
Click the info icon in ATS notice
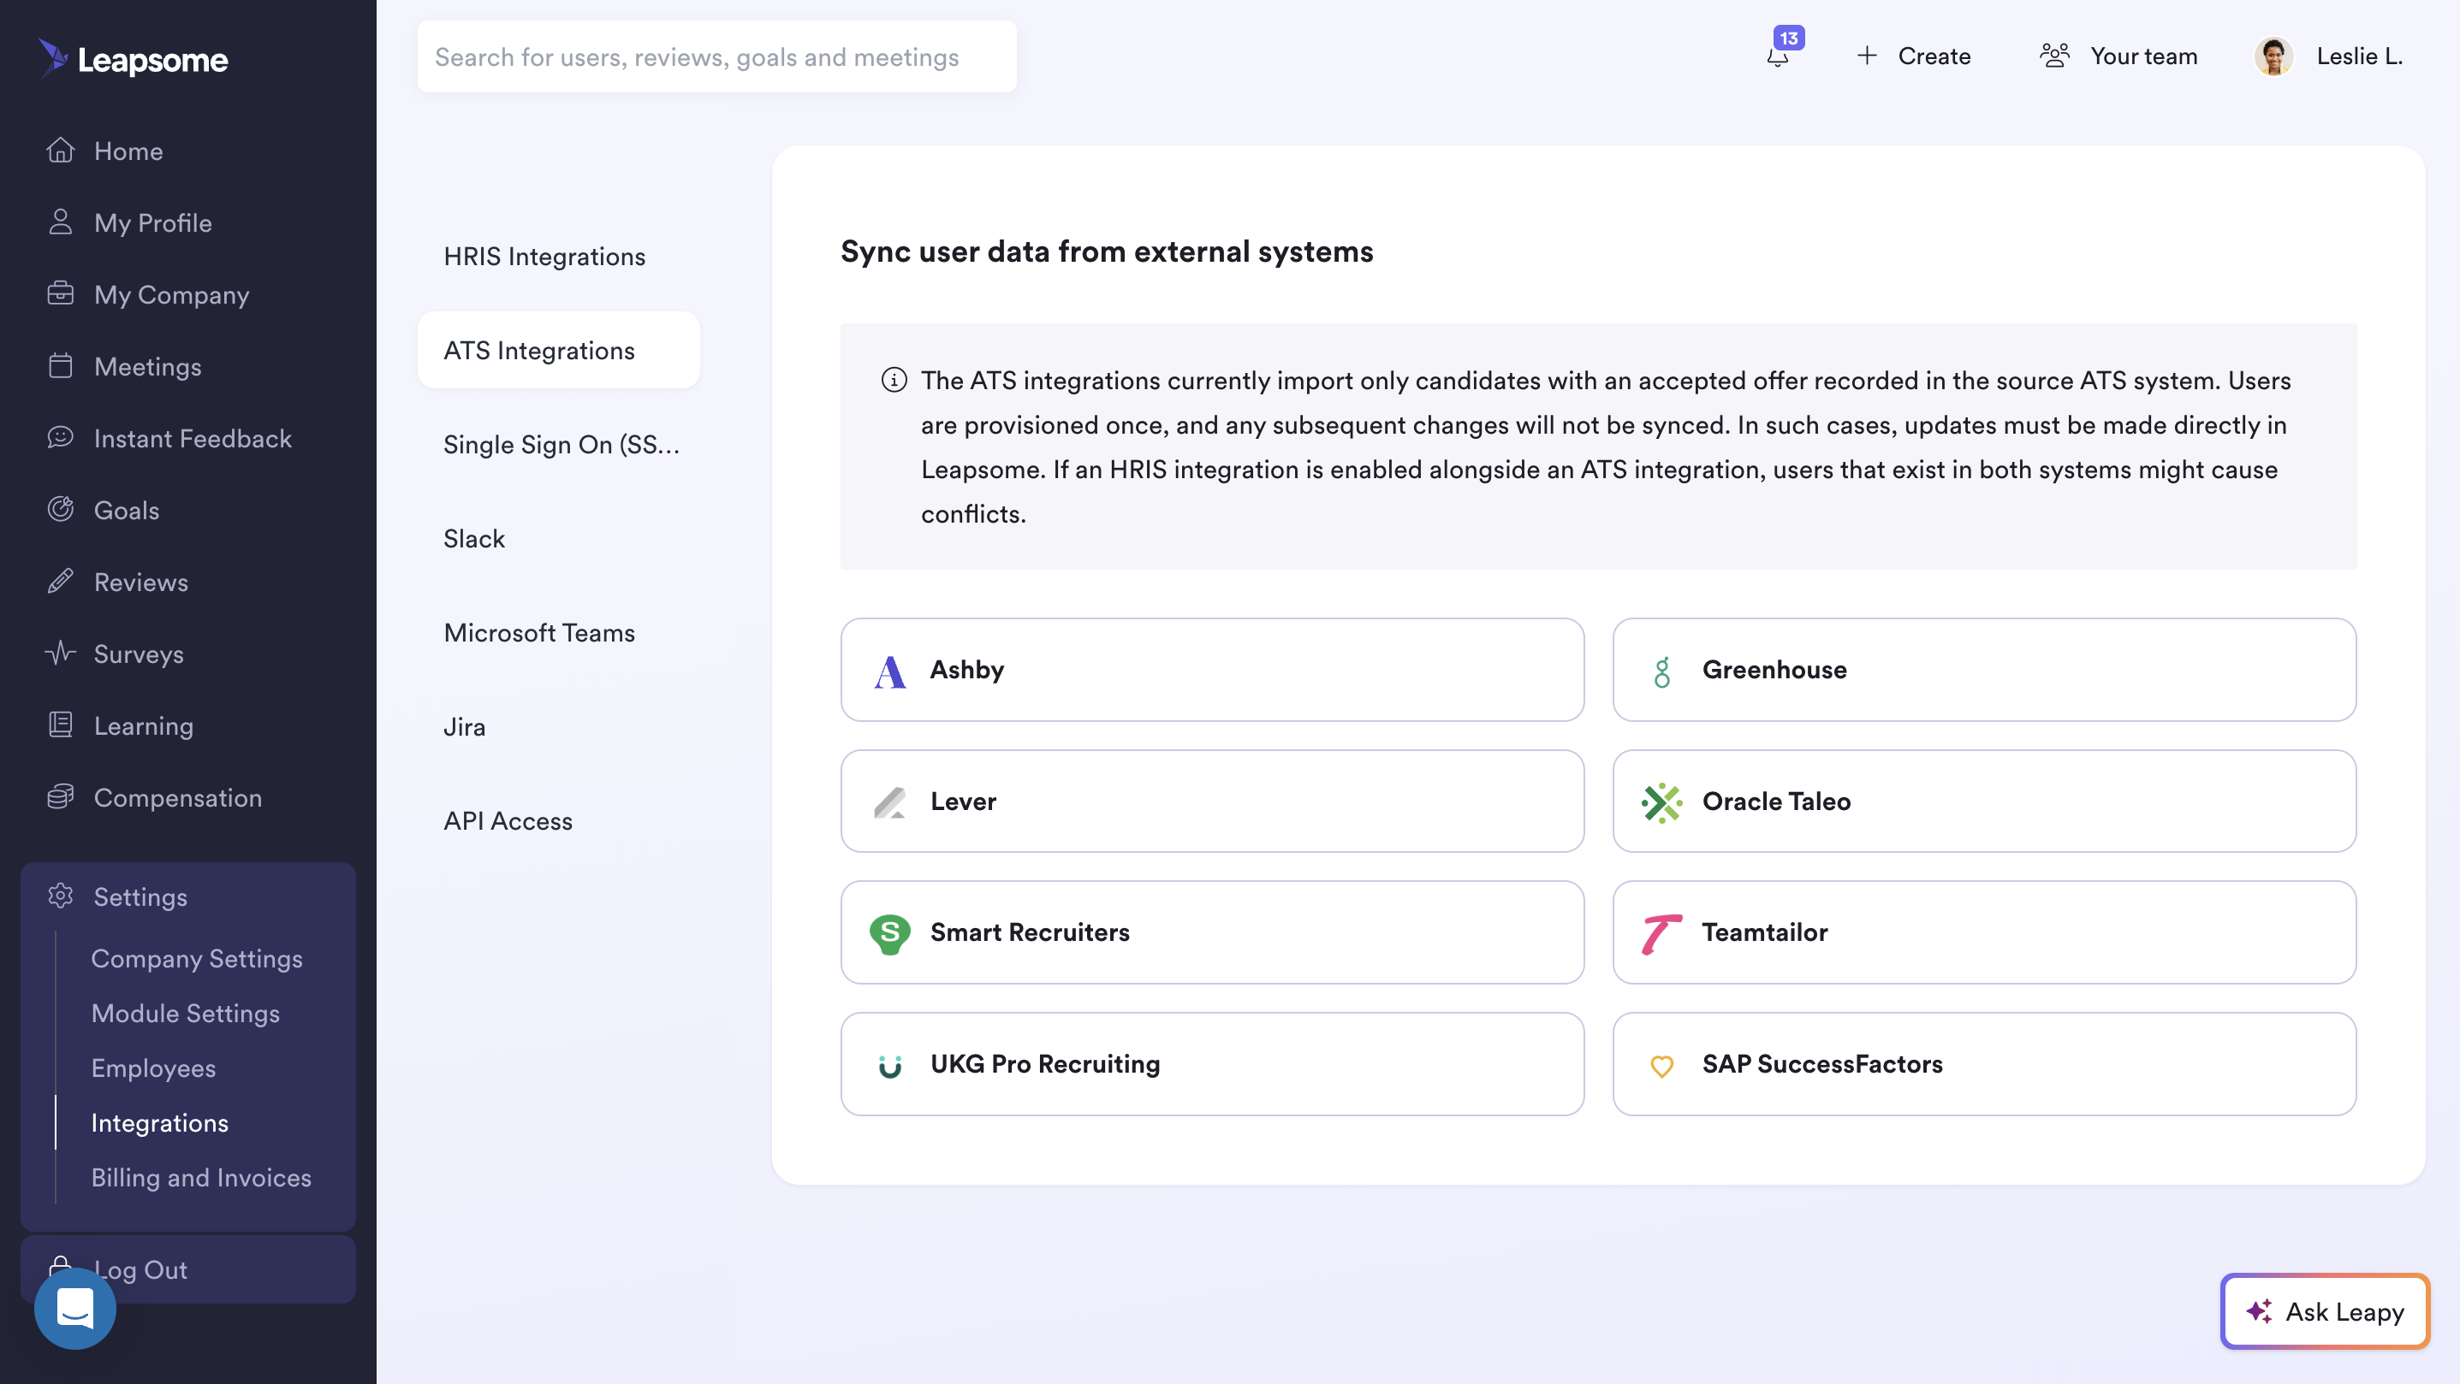(894, 380)
